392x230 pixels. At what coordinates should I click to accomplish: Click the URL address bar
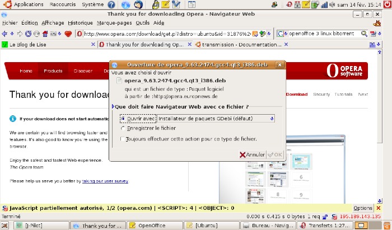tap(168, 34)
